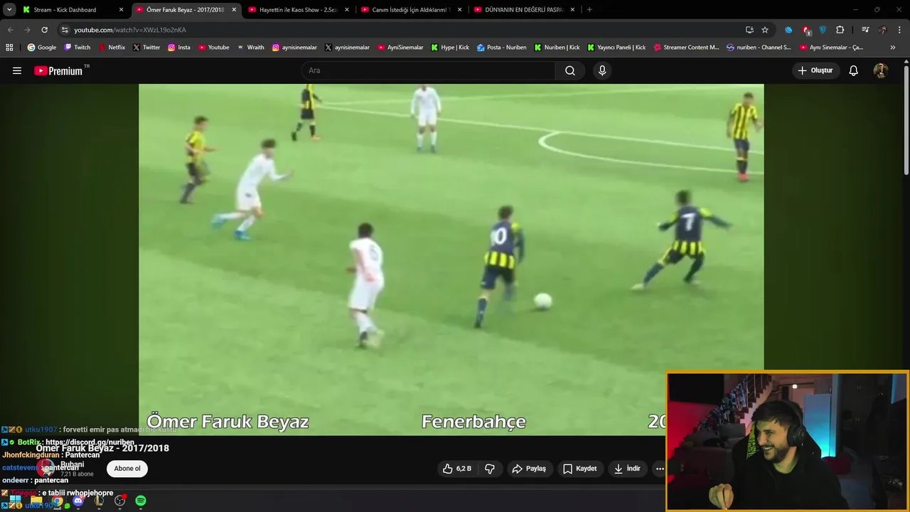Open the Insta bookmark
The width and height of the screenshot is (910, 512).
point(179,48)
